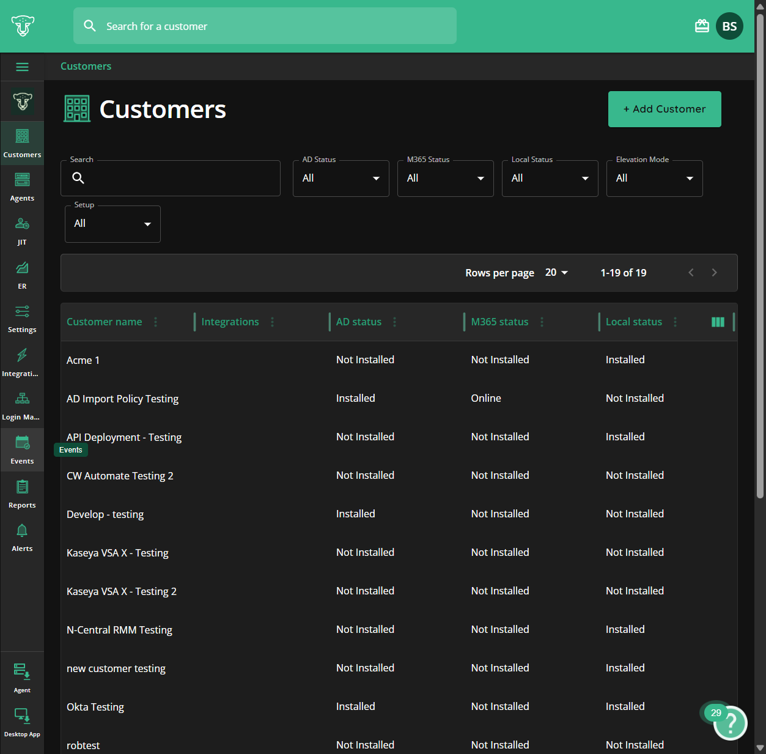Open Events in the sidebar
Screen dimensions: 766x754
point(22,449)
